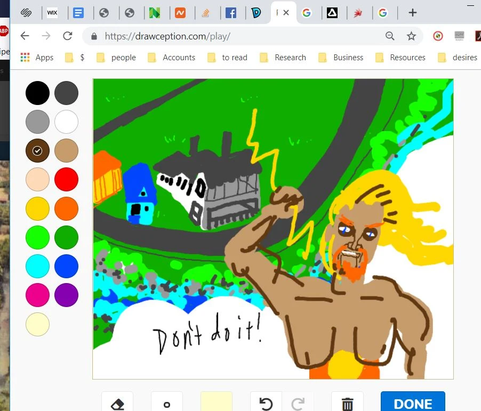Open the people bookmarks folder
Image resolution: width=481 pixels, height=411 pixels.
click(116, 58)
